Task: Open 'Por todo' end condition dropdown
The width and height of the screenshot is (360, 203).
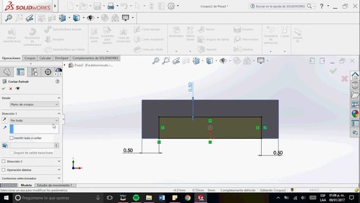Action: point(34,120)
